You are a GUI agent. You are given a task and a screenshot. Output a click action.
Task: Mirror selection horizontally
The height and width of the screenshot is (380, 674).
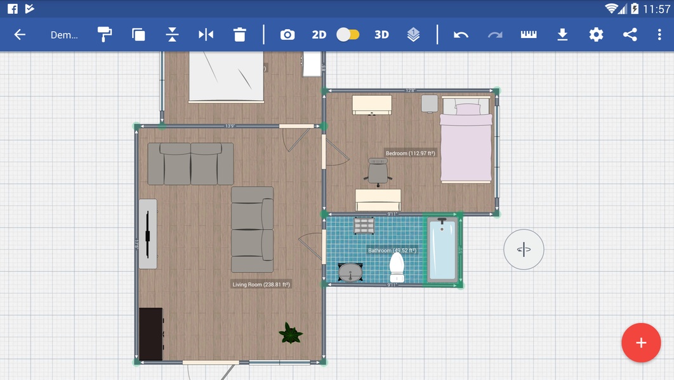click(206, 35)
